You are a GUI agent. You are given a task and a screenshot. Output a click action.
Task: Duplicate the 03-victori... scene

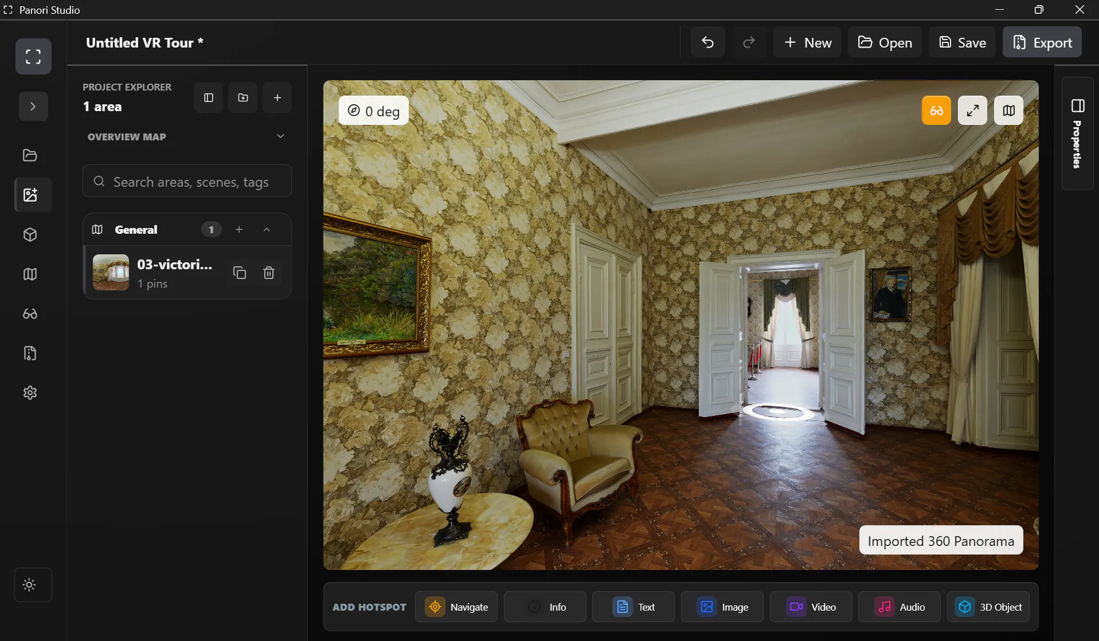click(x=240, y=273)
